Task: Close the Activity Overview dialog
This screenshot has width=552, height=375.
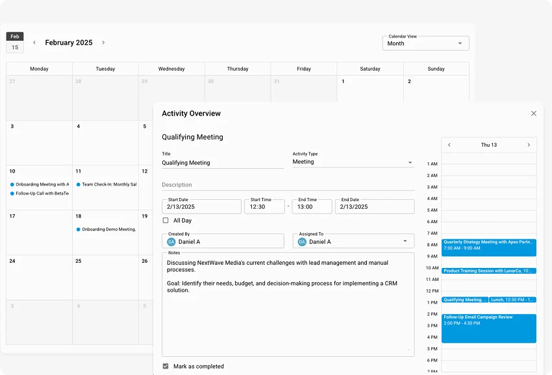Action: pos(534,114)
